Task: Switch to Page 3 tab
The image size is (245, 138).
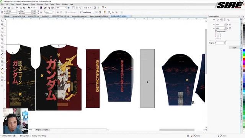Action: pyautogui.click(x=46, y=130)
